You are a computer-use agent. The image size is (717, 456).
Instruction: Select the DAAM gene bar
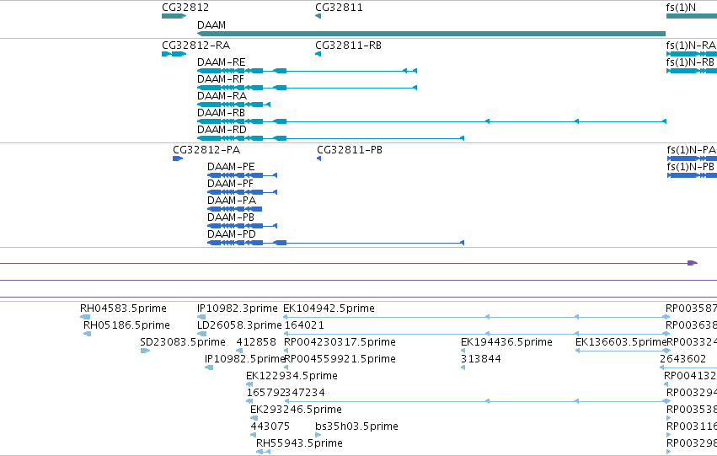(x=431, y=34)
